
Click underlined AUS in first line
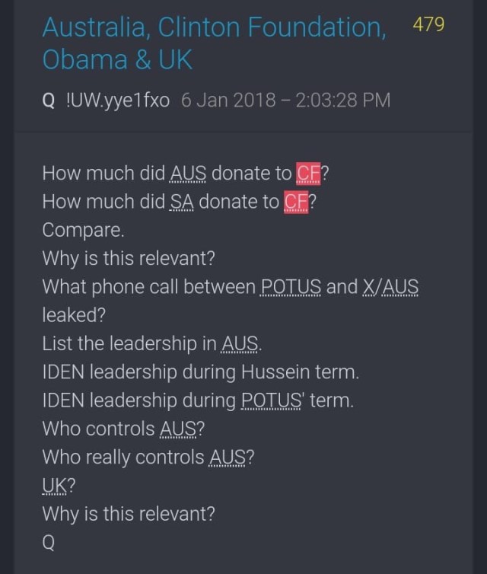tap(188, 174)
